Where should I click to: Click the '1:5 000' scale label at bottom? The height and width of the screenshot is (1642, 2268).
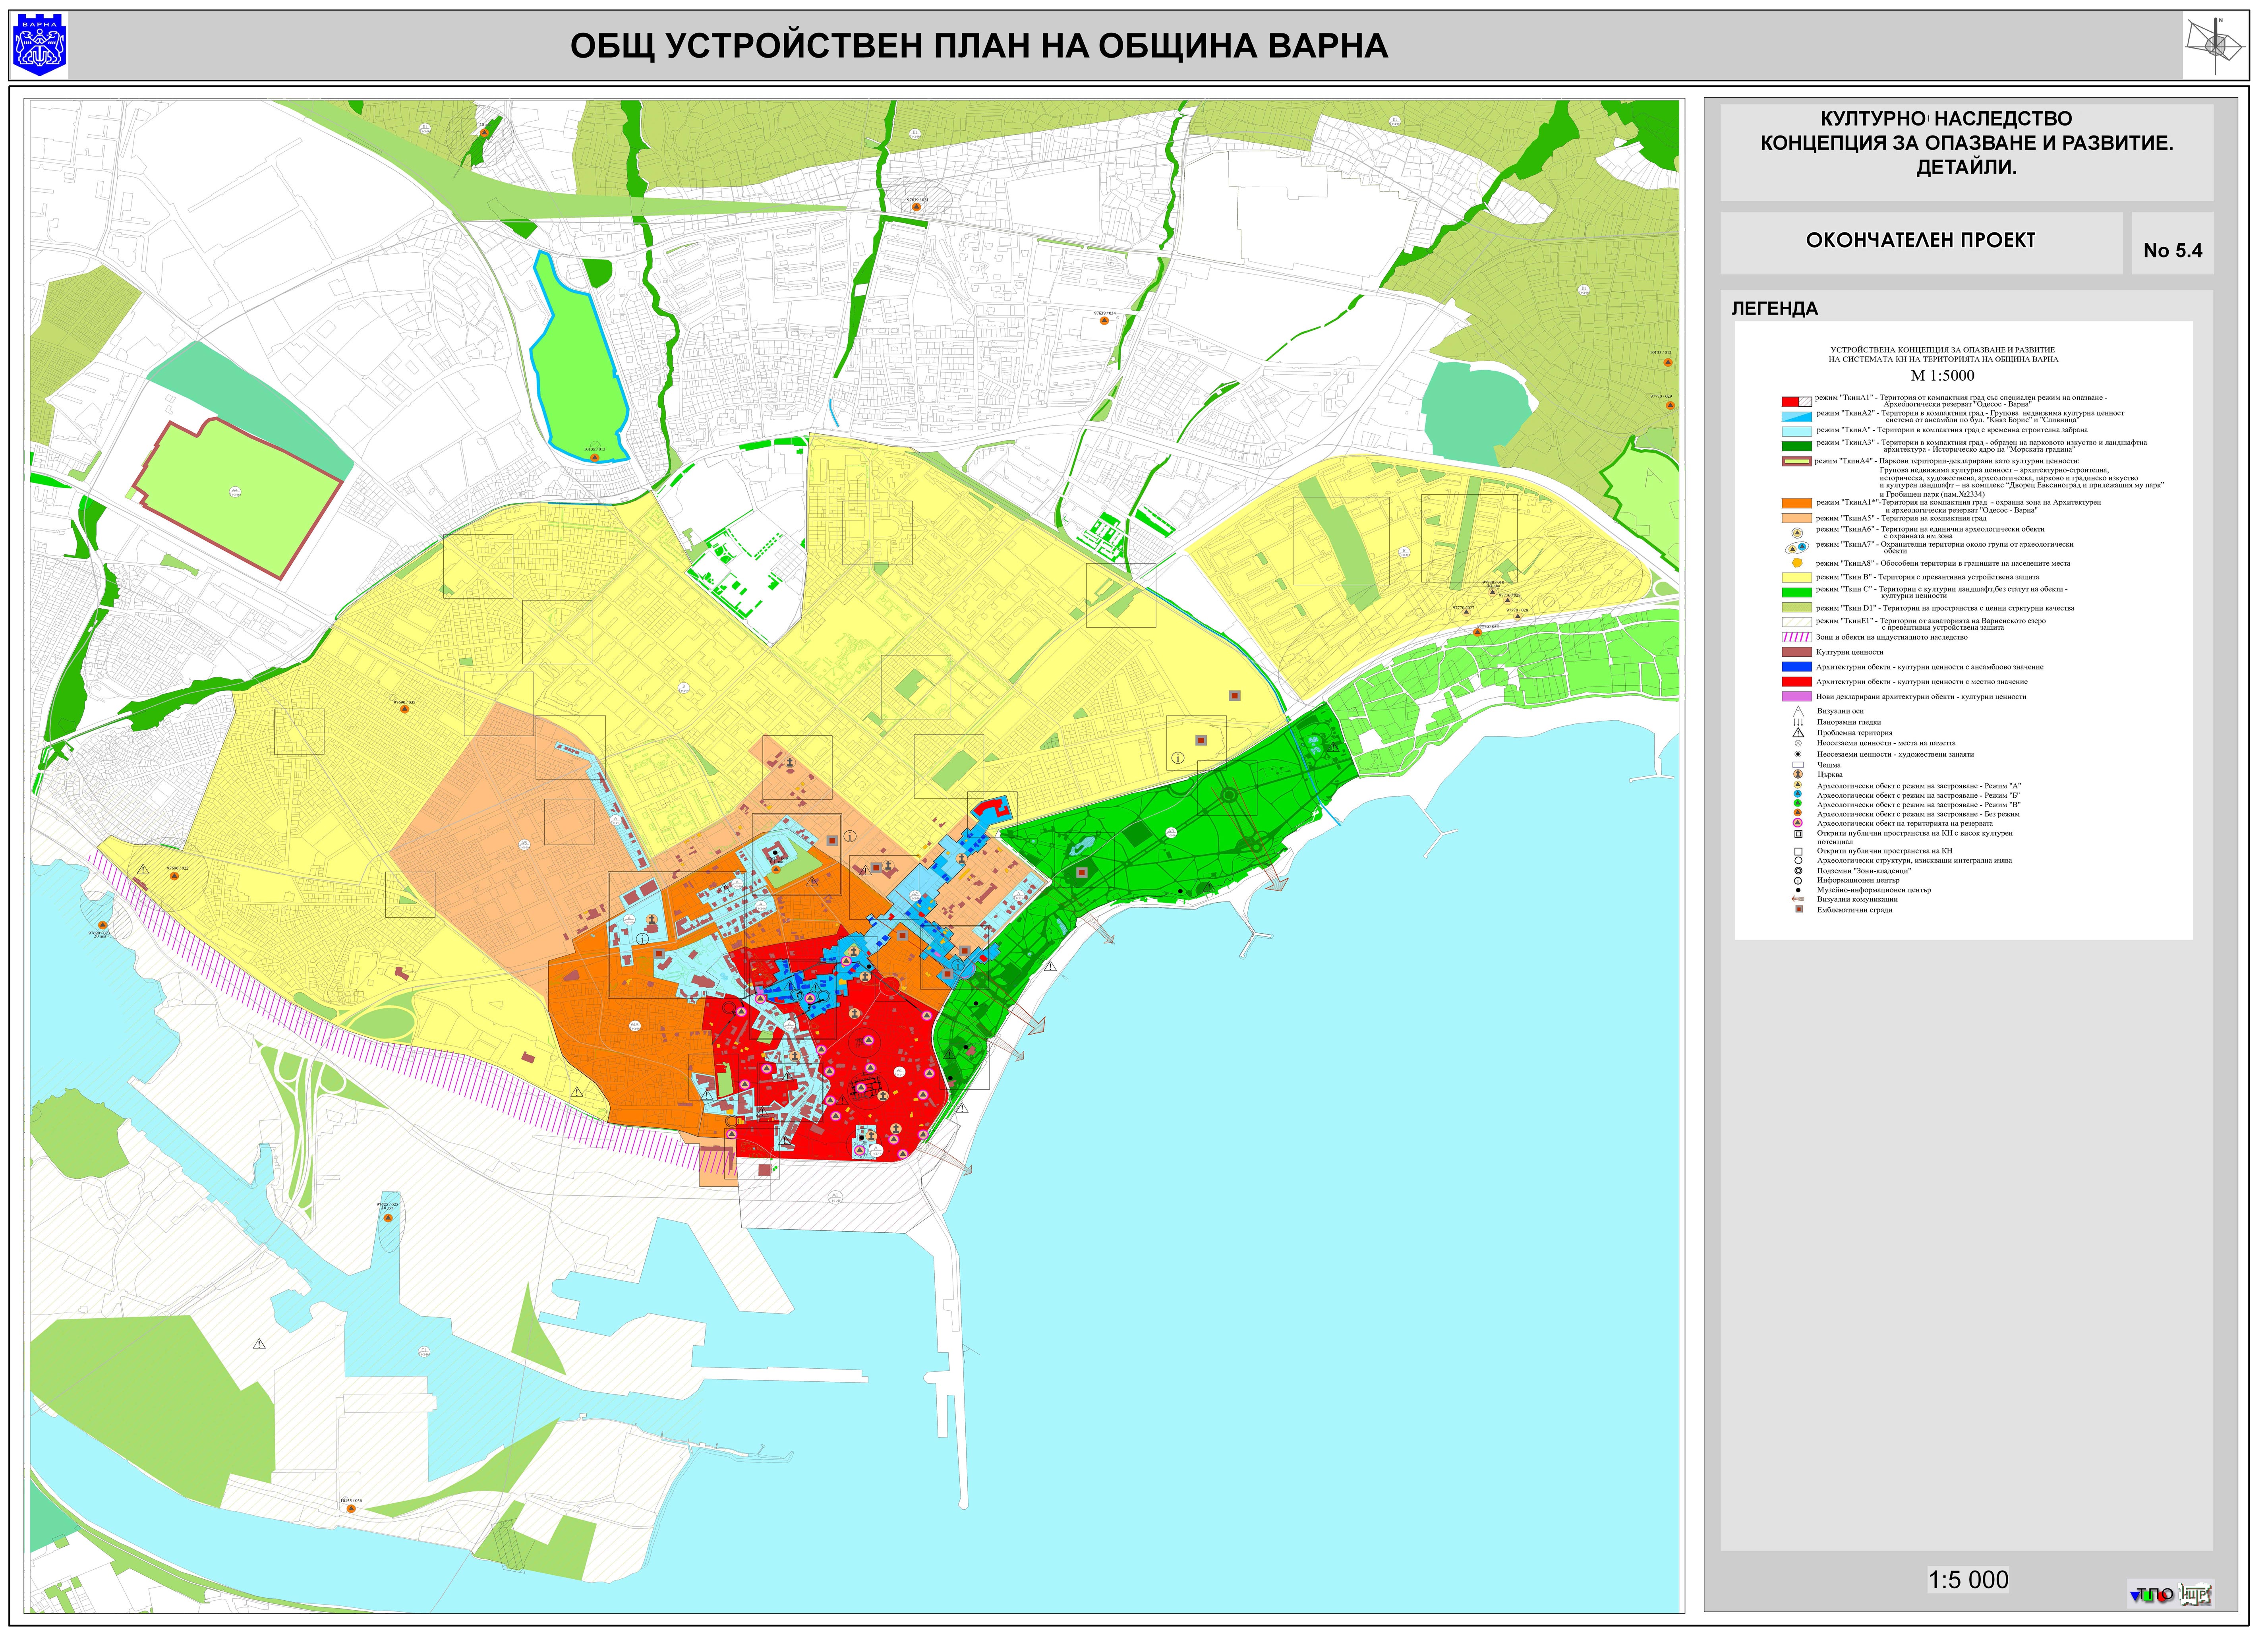pos(1969,1581)
